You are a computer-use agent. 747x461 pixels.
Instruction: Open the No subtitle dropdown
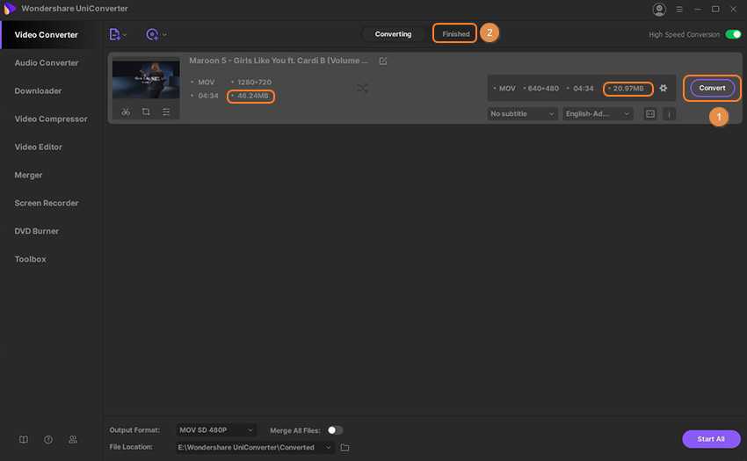coord(523,114)
